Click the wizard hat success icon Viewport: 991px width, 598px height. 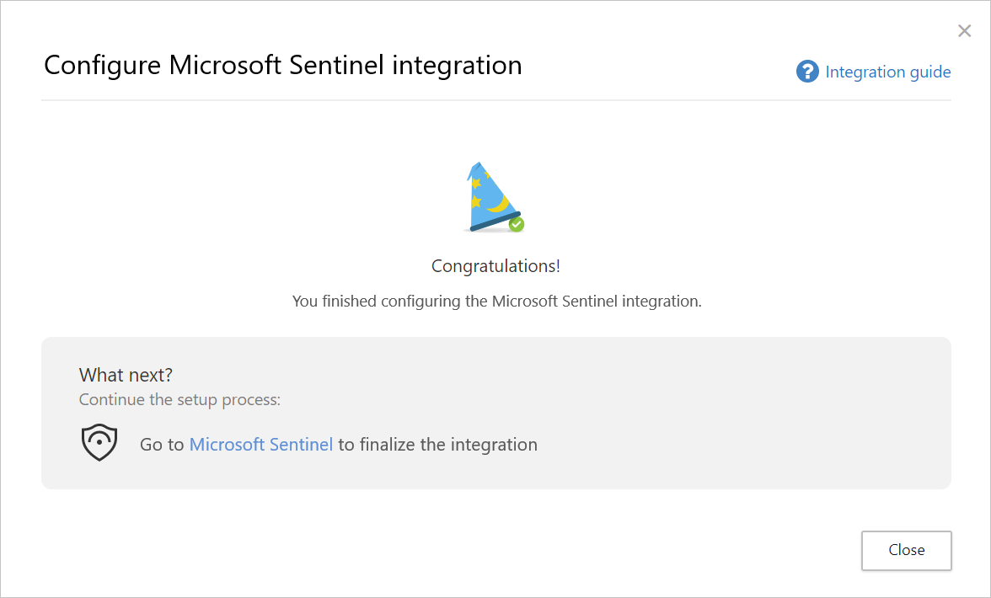pyautogui.click(x=495, y=196)
